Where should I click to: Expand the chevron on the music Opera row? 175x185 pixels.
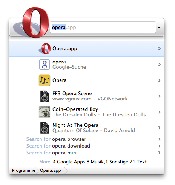coord(160,80)
